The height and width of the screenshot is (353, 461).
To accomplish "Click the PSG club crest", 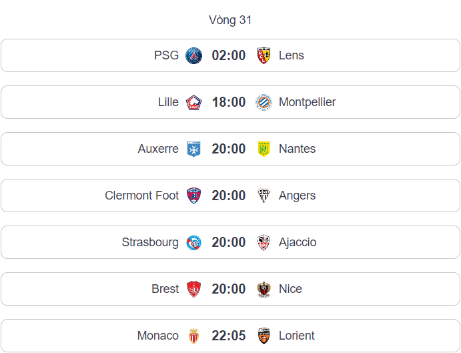I will click(x=194, y=55).
